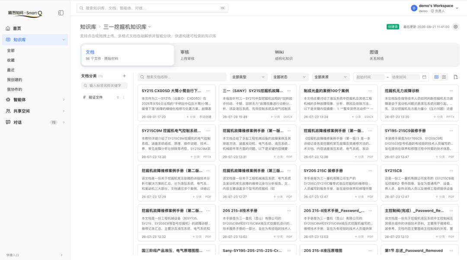Open menu for 主控制阀(完成) card
Image resolution: width=467 pixels, height=260 pixels.
451,211
